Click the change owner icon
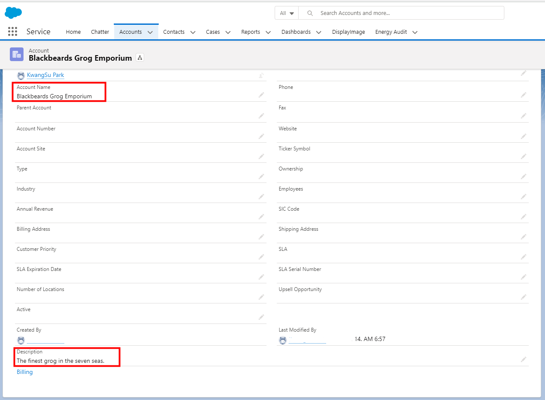Screen dimensions: 545x400 click(261, 76)
